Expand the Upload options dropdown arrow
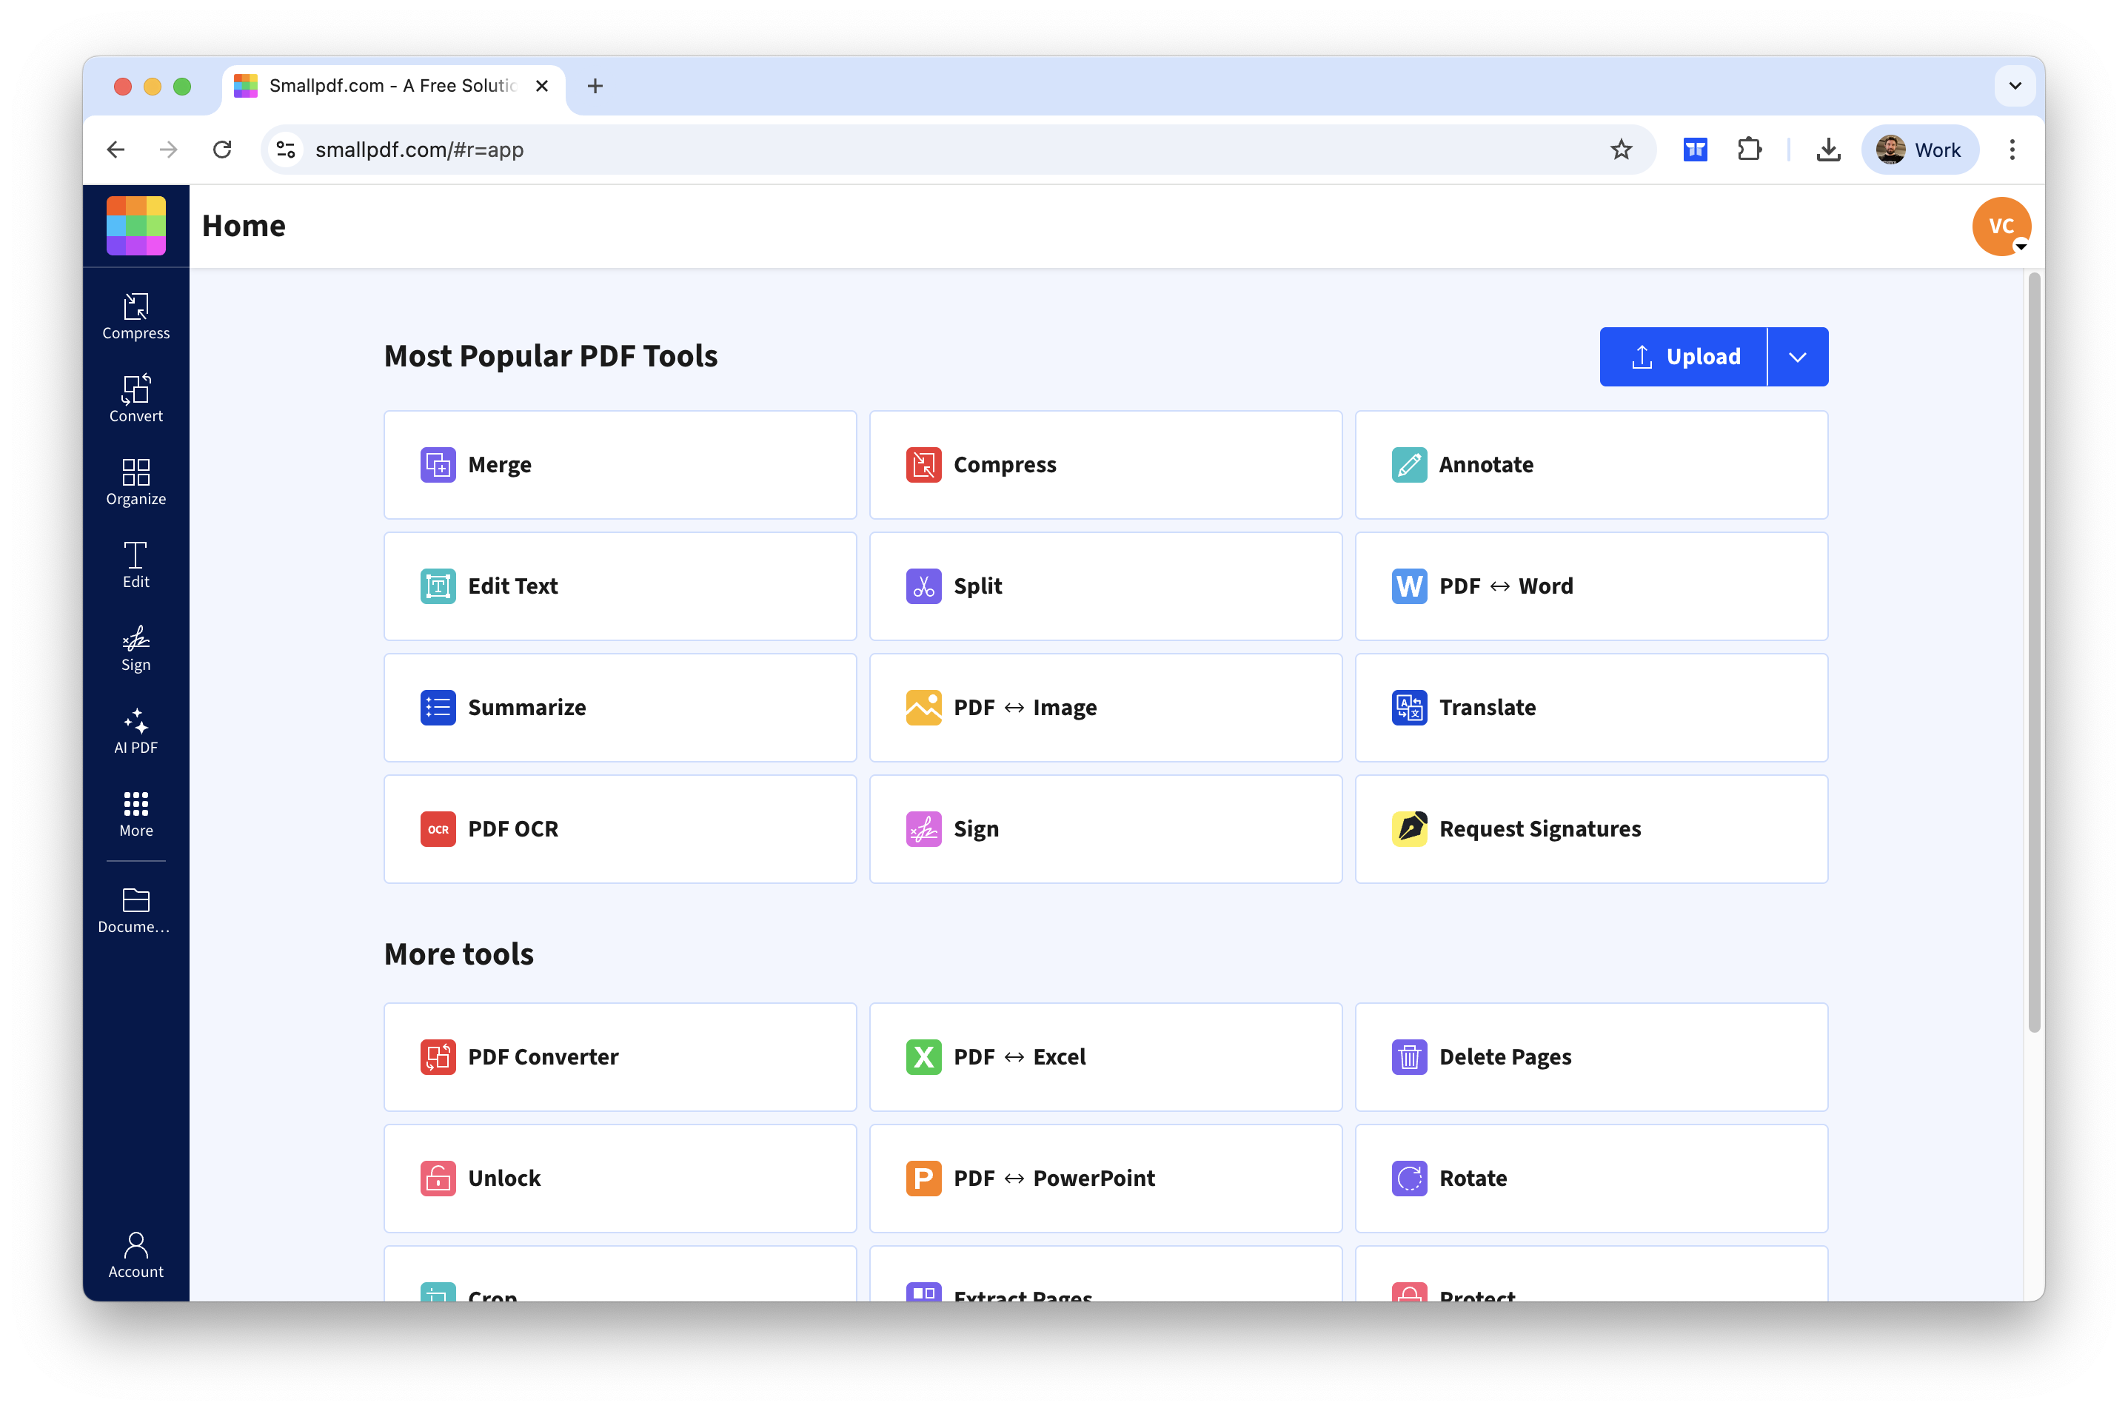Screen dimensions: 2128x1411 [x=1797, y=358]
